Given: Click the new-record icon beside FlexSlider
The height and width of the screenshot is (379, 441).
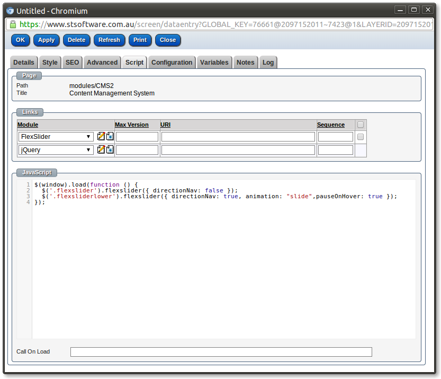Looking at the screenshot, I should 110,136.
